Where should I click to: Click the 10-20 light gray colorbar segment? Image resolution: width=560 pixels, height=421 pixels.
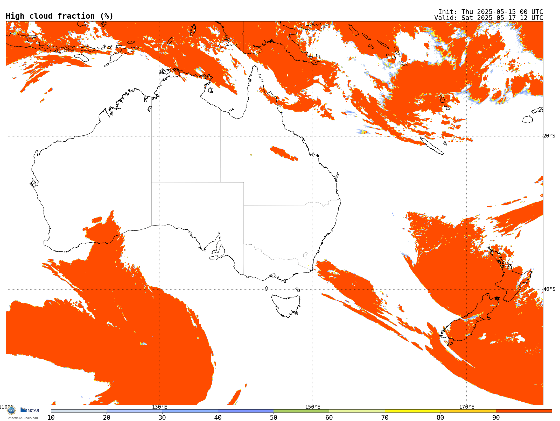point(79,411)
